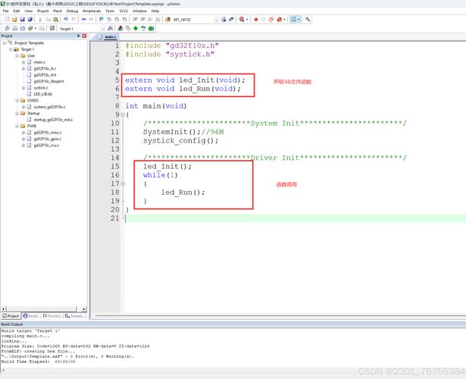Close the Project panel with its red X
Image resolution: width=466 pixels, height=379 pixels.
pos(83,36)
